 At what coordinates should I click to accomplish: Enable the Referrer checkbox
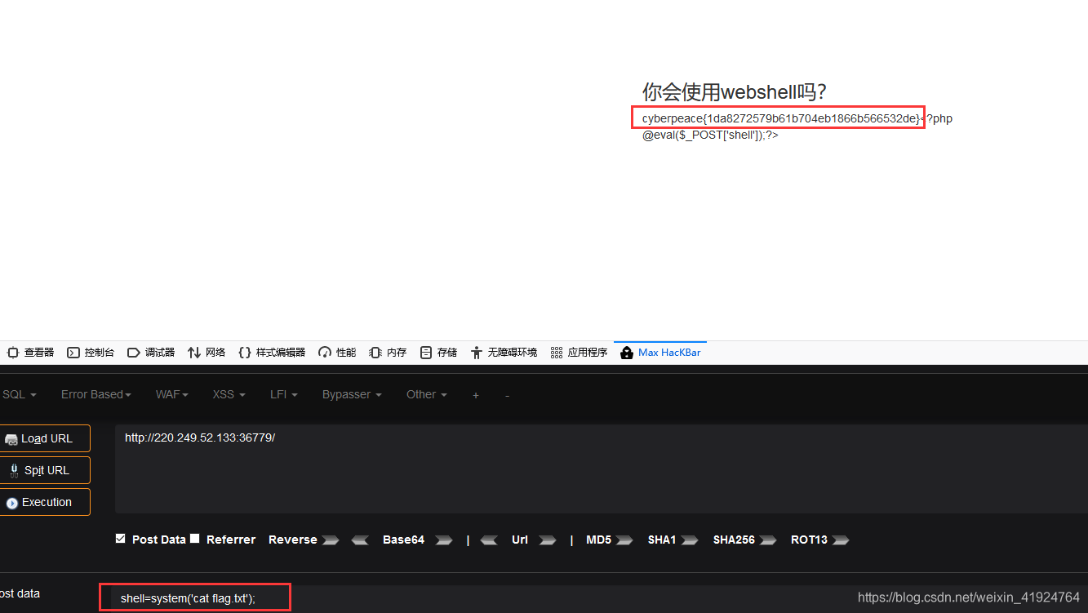194,539
